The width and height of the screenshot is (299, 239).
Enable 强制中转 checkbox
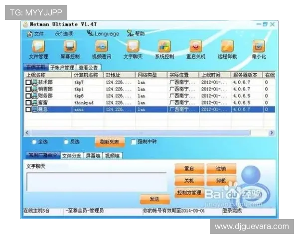click(x=134, y=142)
